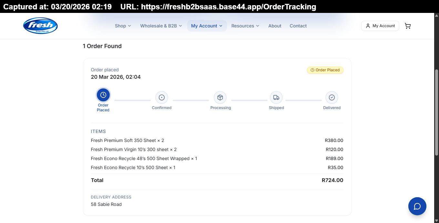The width and height of the screenshot is (439, 223).
Task: Expand the My Account nav dropdown
Action: coord(207,26)
